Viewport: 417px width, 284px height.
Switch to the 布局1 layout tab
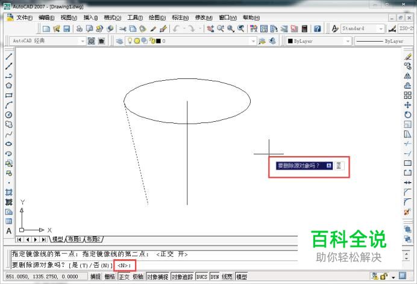tap(75, 239)
